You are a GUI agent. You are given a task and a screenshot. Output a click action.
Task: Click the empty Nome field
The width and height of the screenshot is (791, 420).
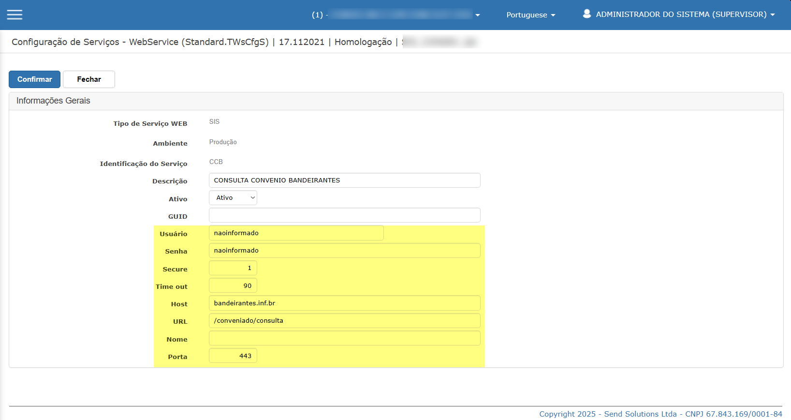click(x=345, y=338)
